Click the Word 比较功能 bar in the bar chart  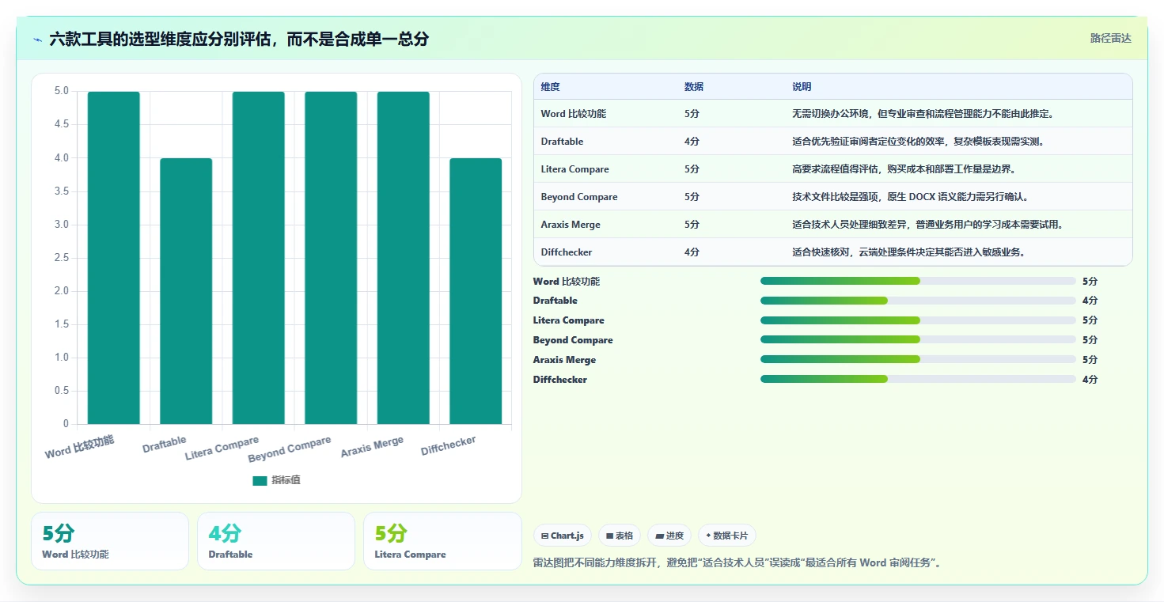(x=114, y=258)
